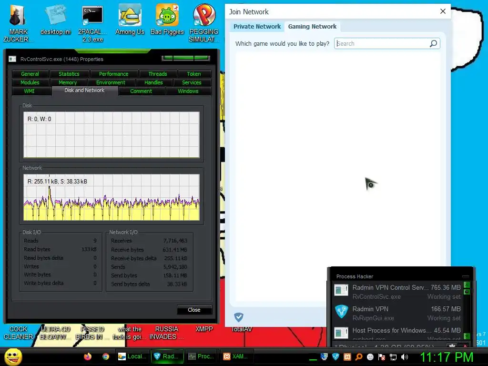Switch to the Modules tab
This screenshot has width=488, height=366.
click(30, 82)
